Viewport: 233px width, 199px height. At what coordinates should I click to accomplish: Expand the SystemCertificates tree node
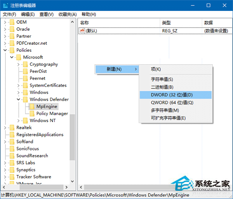pyautogui.click(x=18, y=85)
